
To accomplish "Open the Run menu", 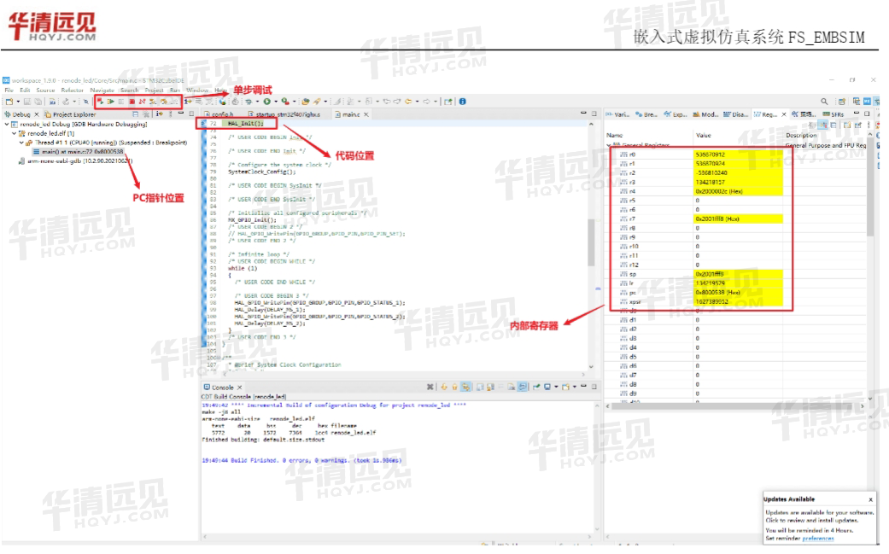I will point(174,90).
